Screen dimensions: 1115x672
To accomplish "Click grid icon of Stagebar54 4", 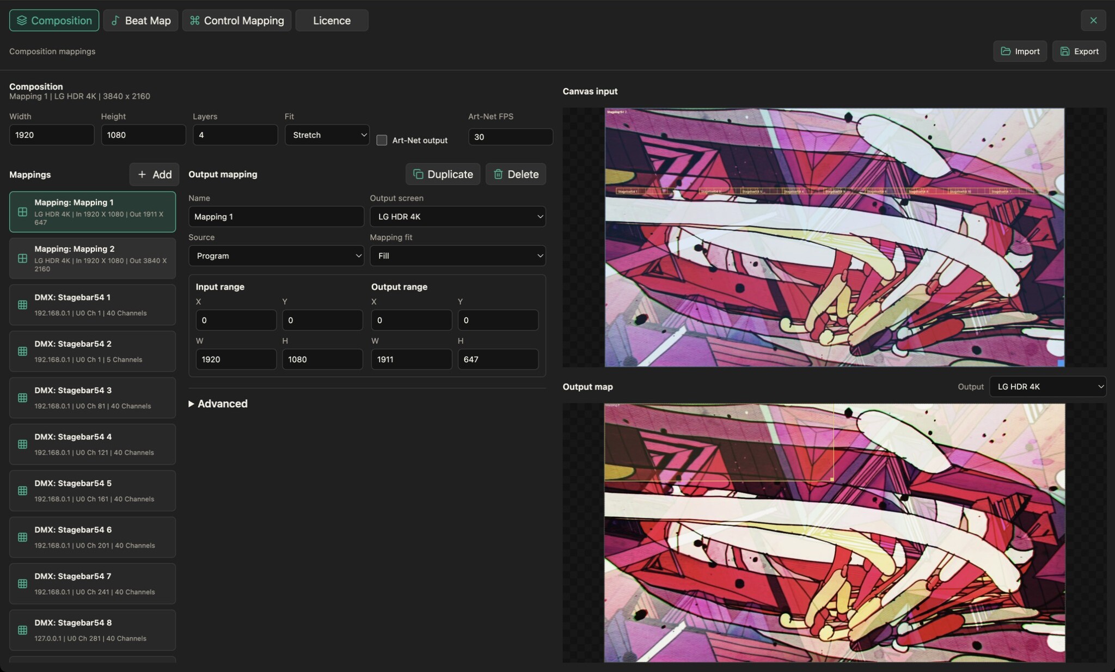I will pos(22,444).
